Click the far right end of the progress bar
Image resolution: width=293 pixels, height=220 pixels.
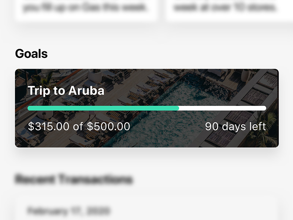pos(264,108)
